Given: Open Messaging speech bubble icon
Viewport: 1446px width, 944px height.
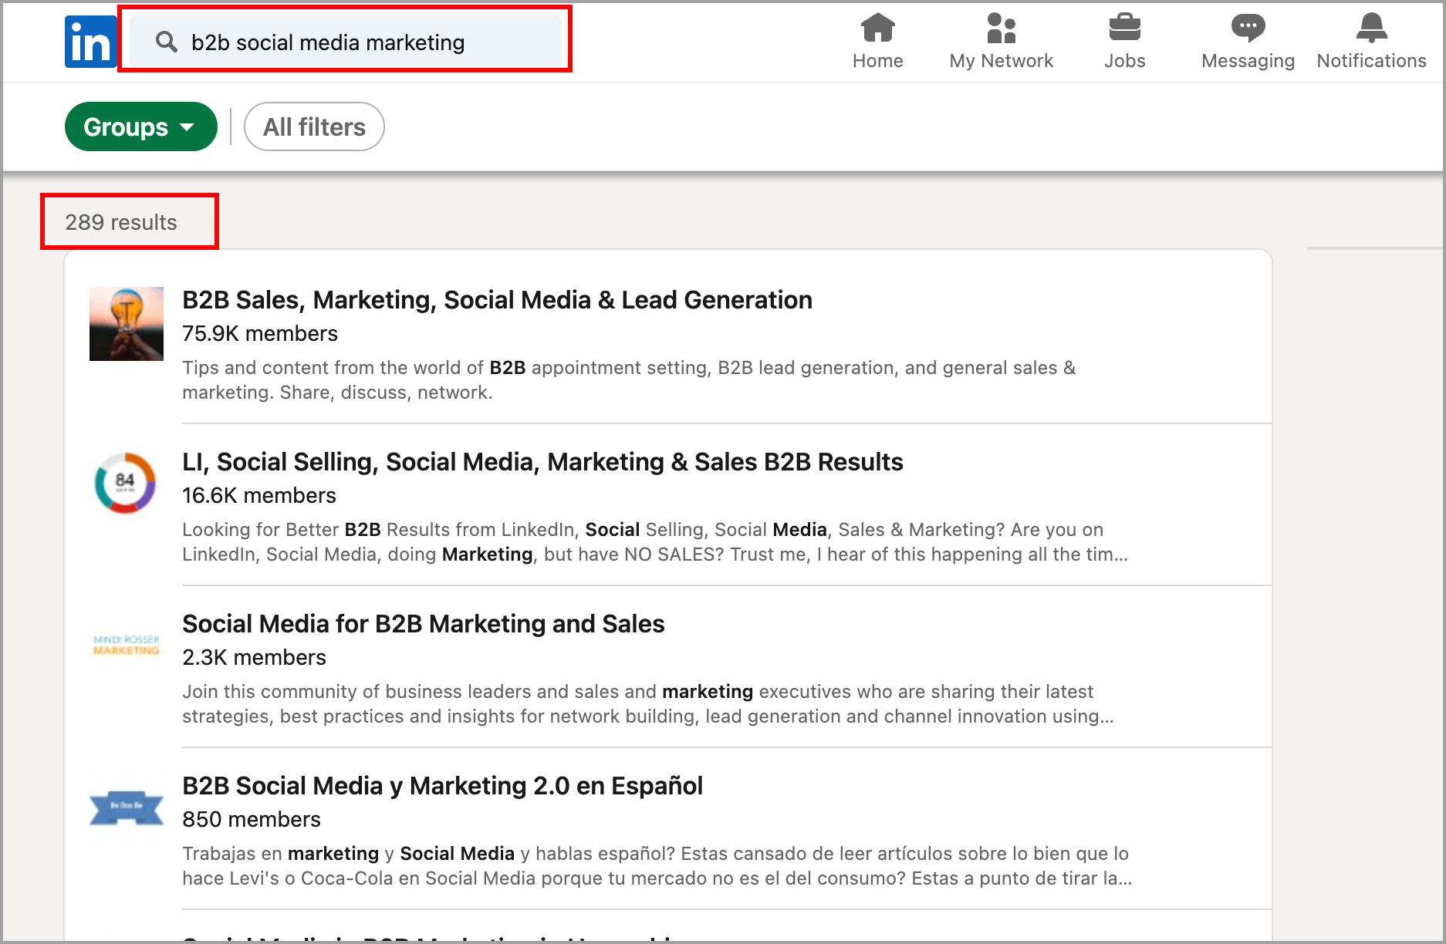Looking at the screenshot, I should (1248, 29).
